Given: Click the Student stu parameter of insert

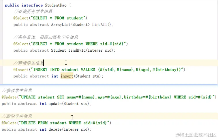Looking at the screenshot, I should (x=88, y=76).
